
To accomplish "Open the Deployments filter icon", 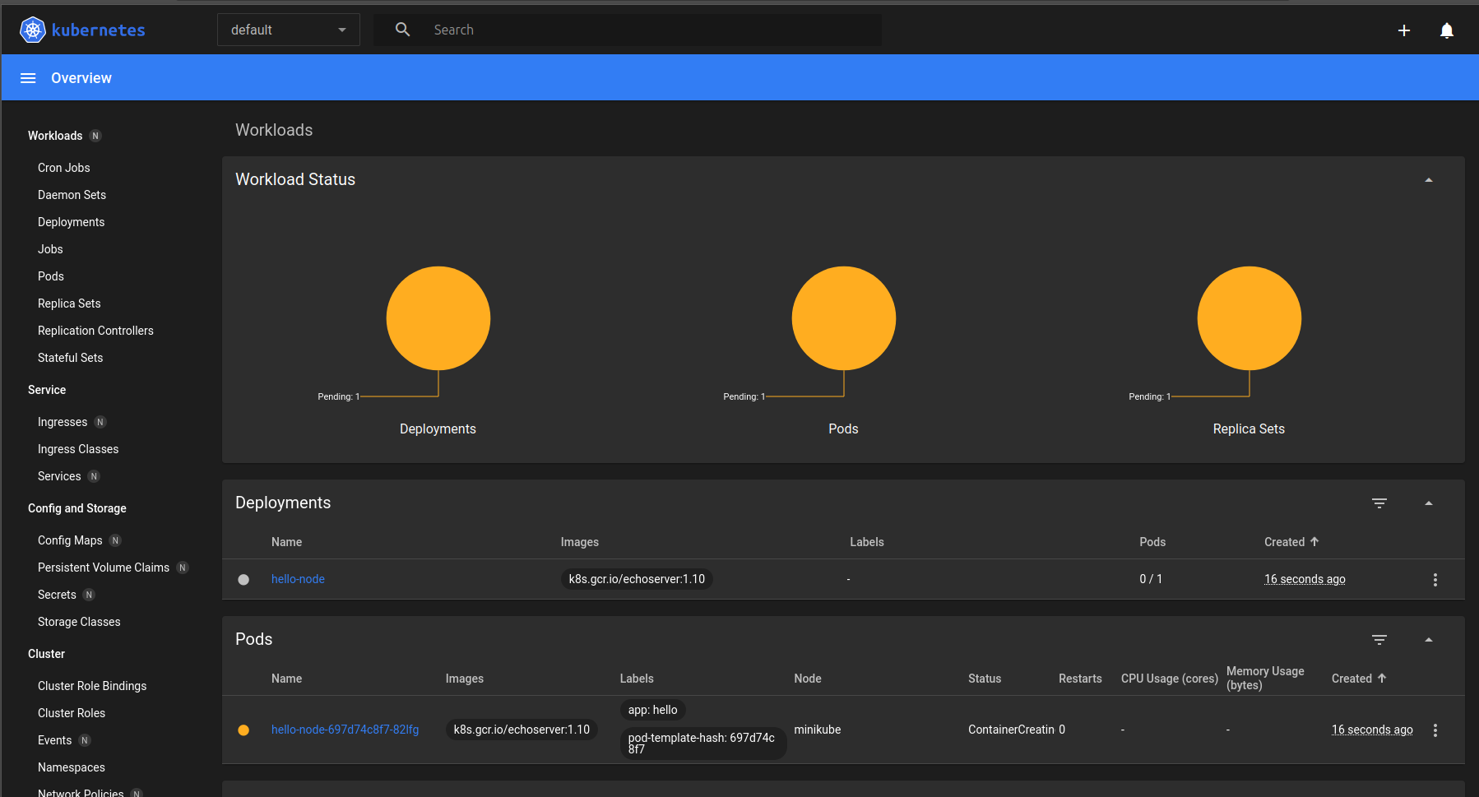I will (x=1379, y=503).
